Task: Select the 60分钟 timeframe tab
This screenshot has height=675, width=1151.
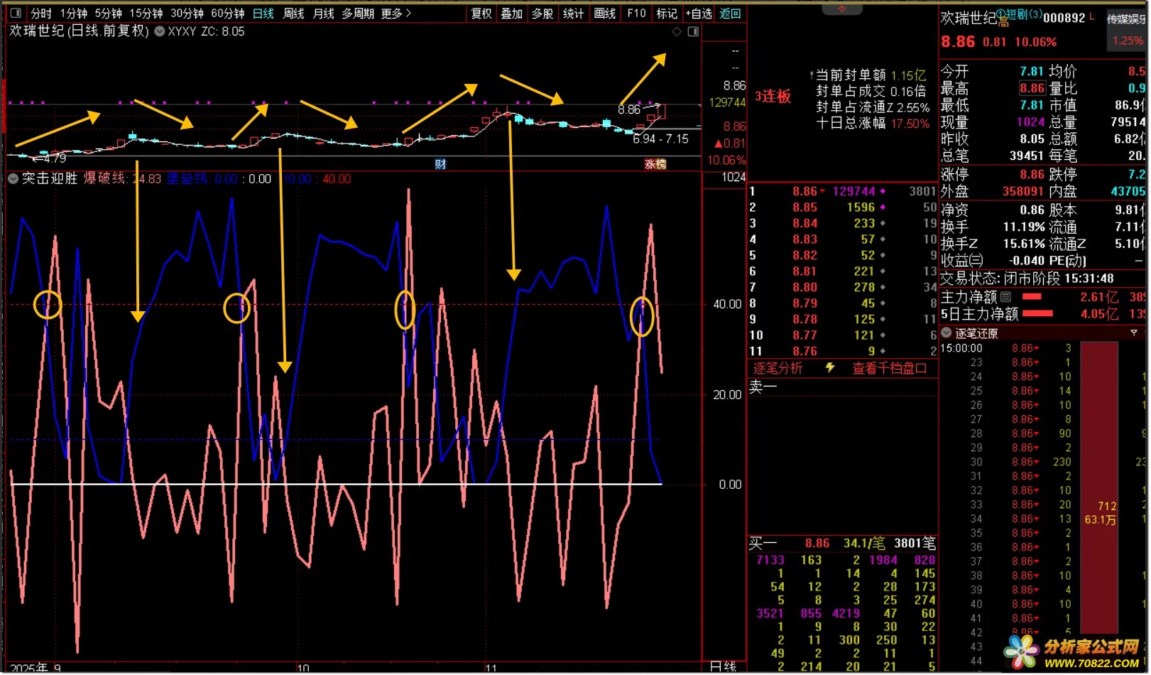Action: pos(227,13)
